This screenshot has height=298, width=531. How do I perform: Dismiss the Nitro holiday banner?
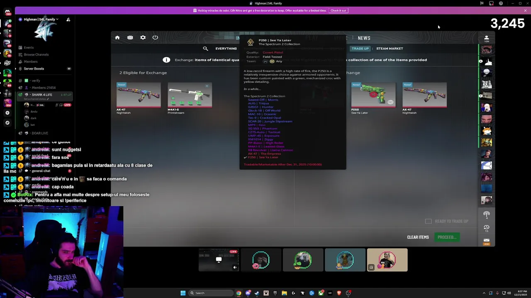(x=525, y=10)
